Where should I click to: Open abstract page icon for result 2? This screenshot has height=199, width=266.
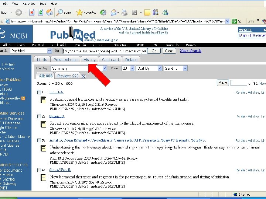[43, 124]
